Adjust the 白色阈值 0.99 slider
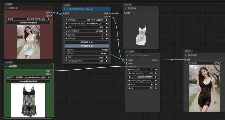Screen dimensions: 225x120 click(x=87, y=46)
